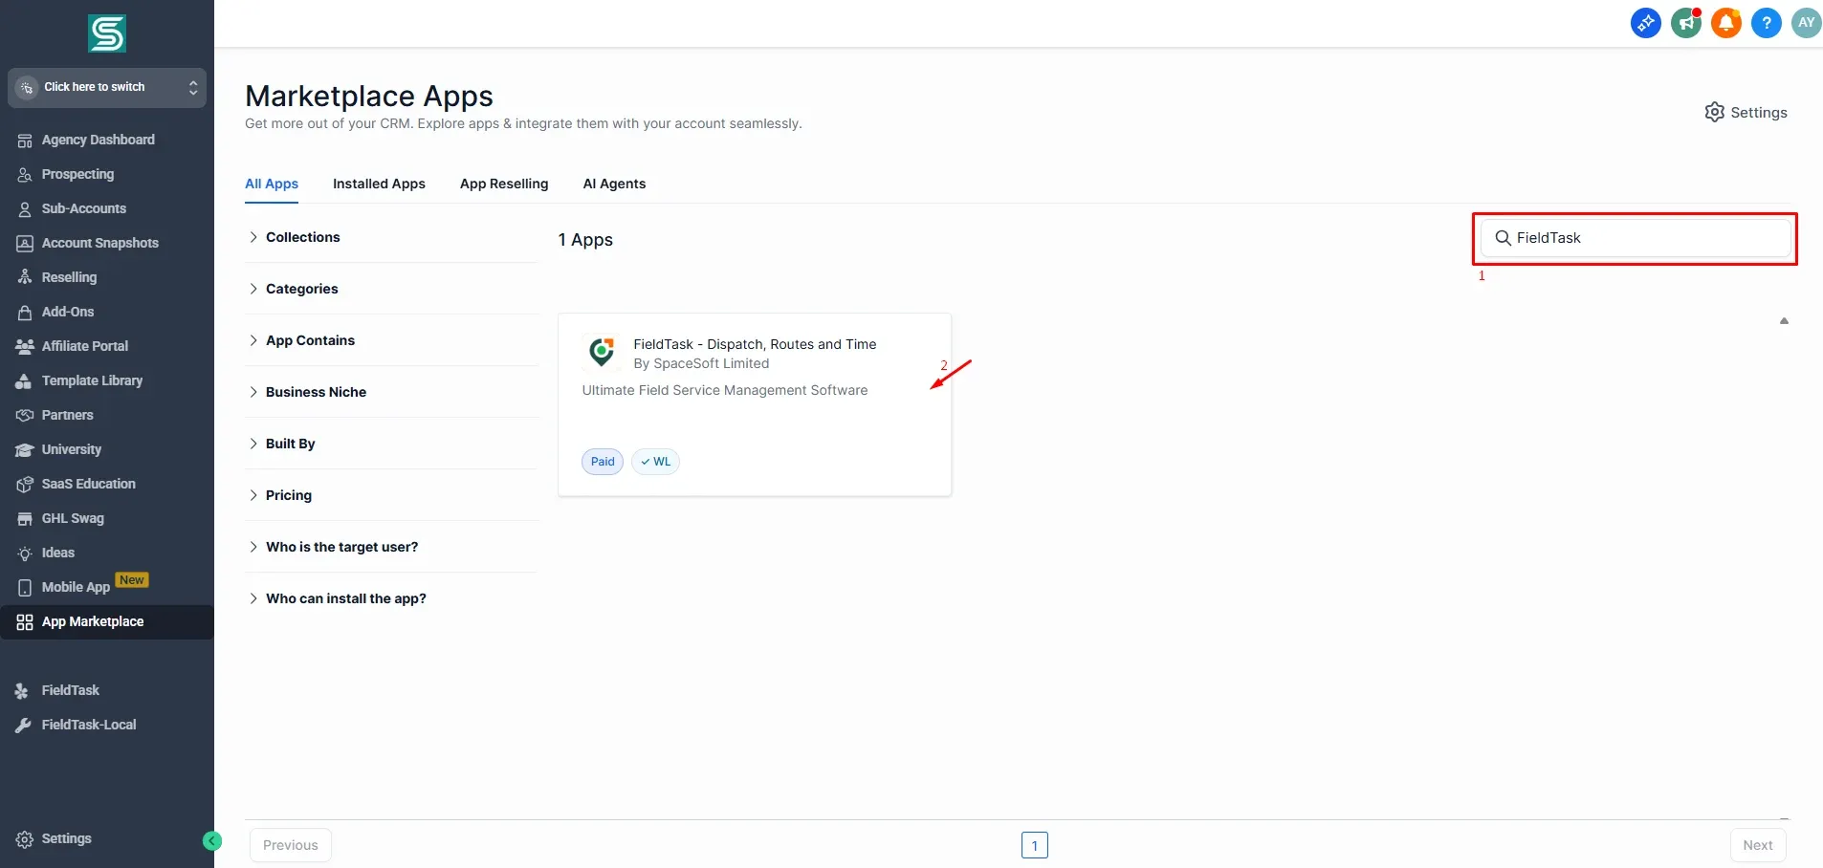Expand the Business Niche filter

[x=392, y=392]
